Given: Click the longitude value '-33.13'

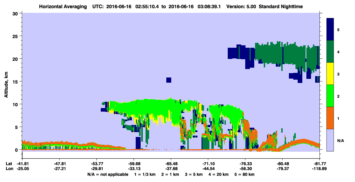Looking at the screenshot, I should point(134,169).
